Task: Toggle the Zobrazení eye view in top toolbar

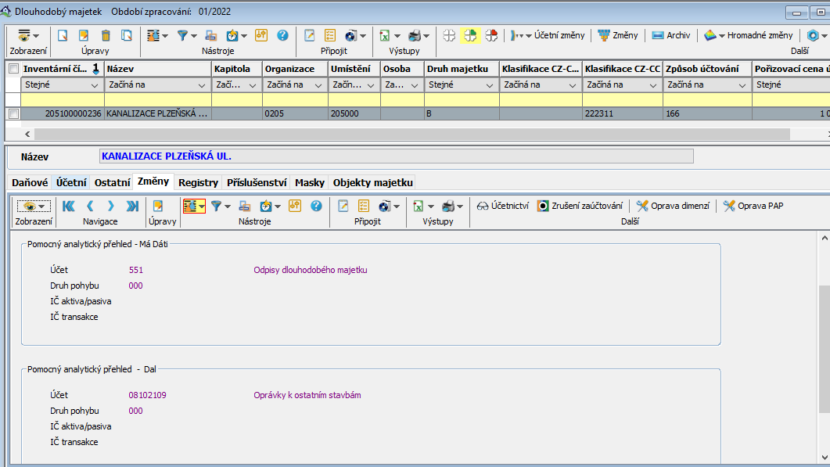Action: 24,35
